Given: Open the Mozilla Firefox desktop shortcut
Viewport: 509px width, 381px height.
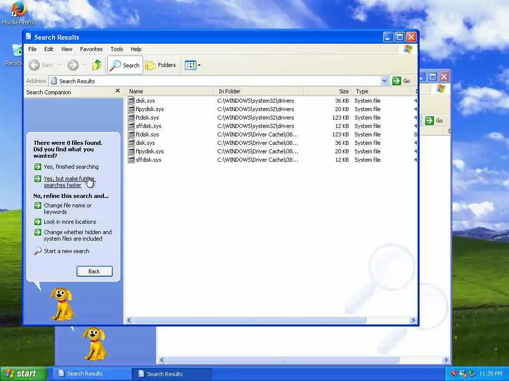Looking at the screenshot, I should coord(18,13).
